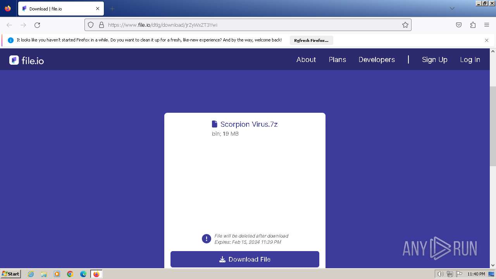
Task: Launch Microsoft Edge from taskbar
Action: [x=83, y=274]
